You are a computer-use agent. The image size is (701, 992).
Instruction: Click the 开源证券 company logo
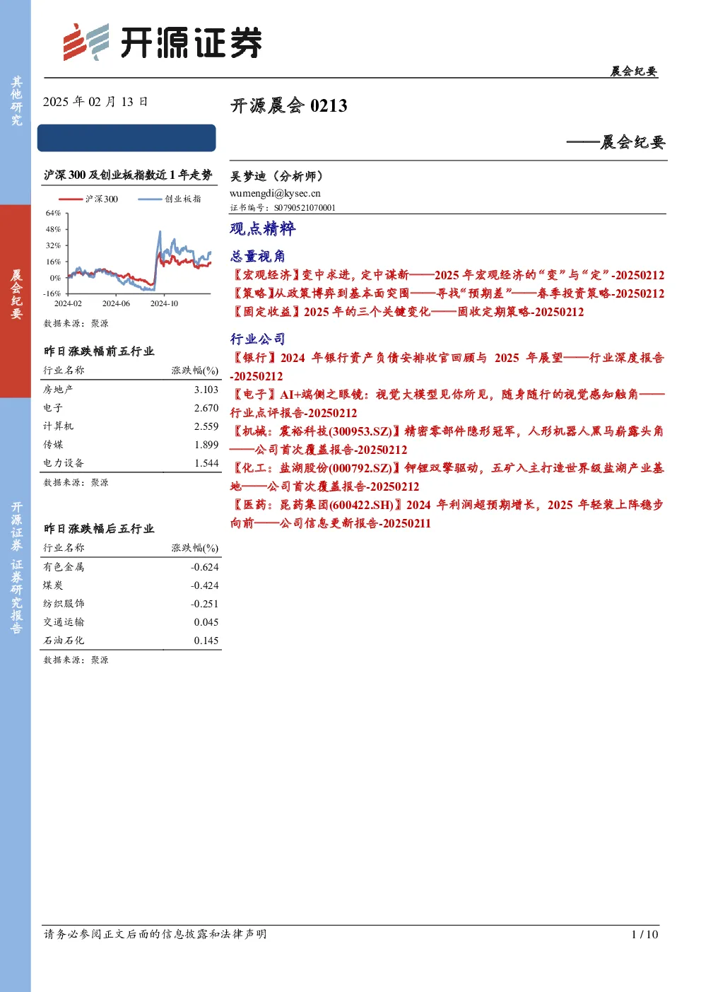tap(162, 42)
